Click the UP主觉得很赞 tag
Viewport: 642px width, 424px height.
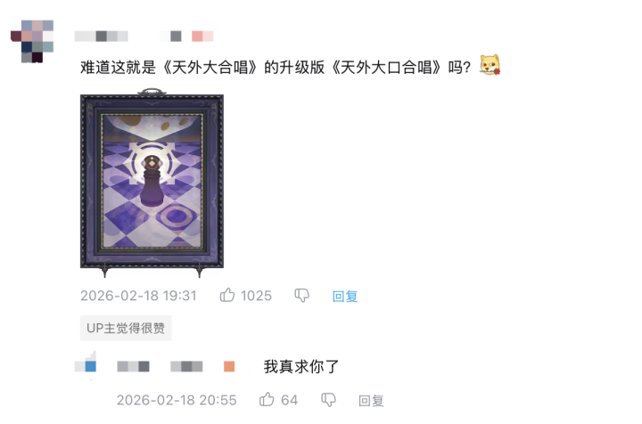126,328
